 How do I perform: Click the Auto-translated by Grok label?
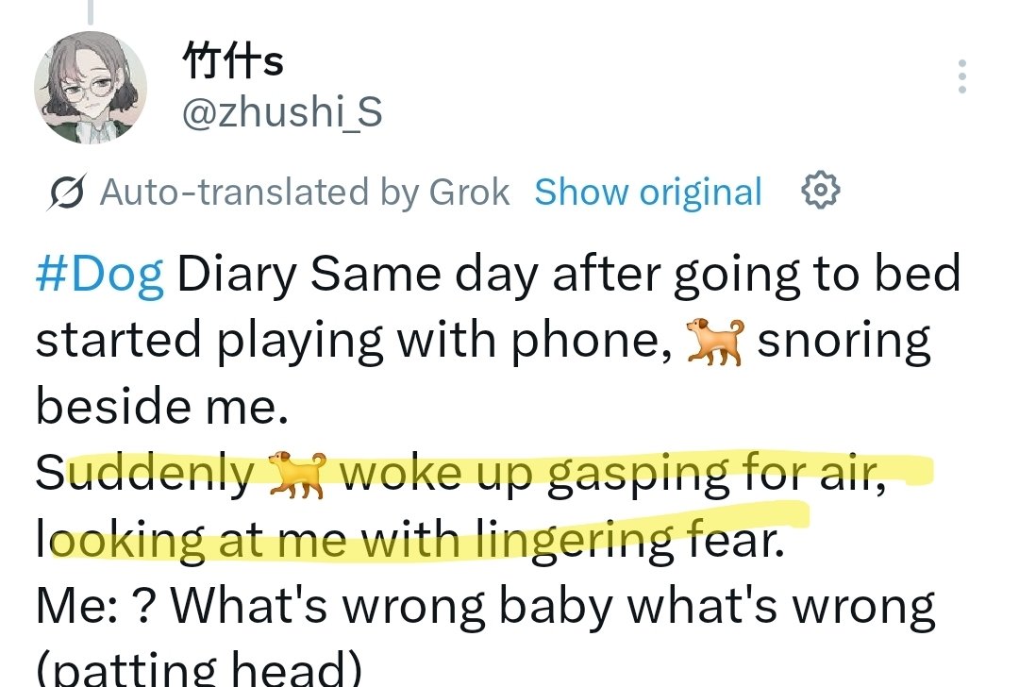pos(305,193)
